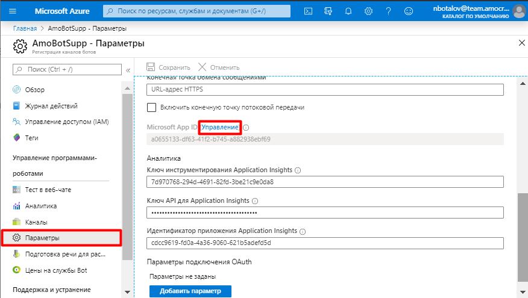Click Добавить параметр button
528x298 pixels.
(190, 291)
